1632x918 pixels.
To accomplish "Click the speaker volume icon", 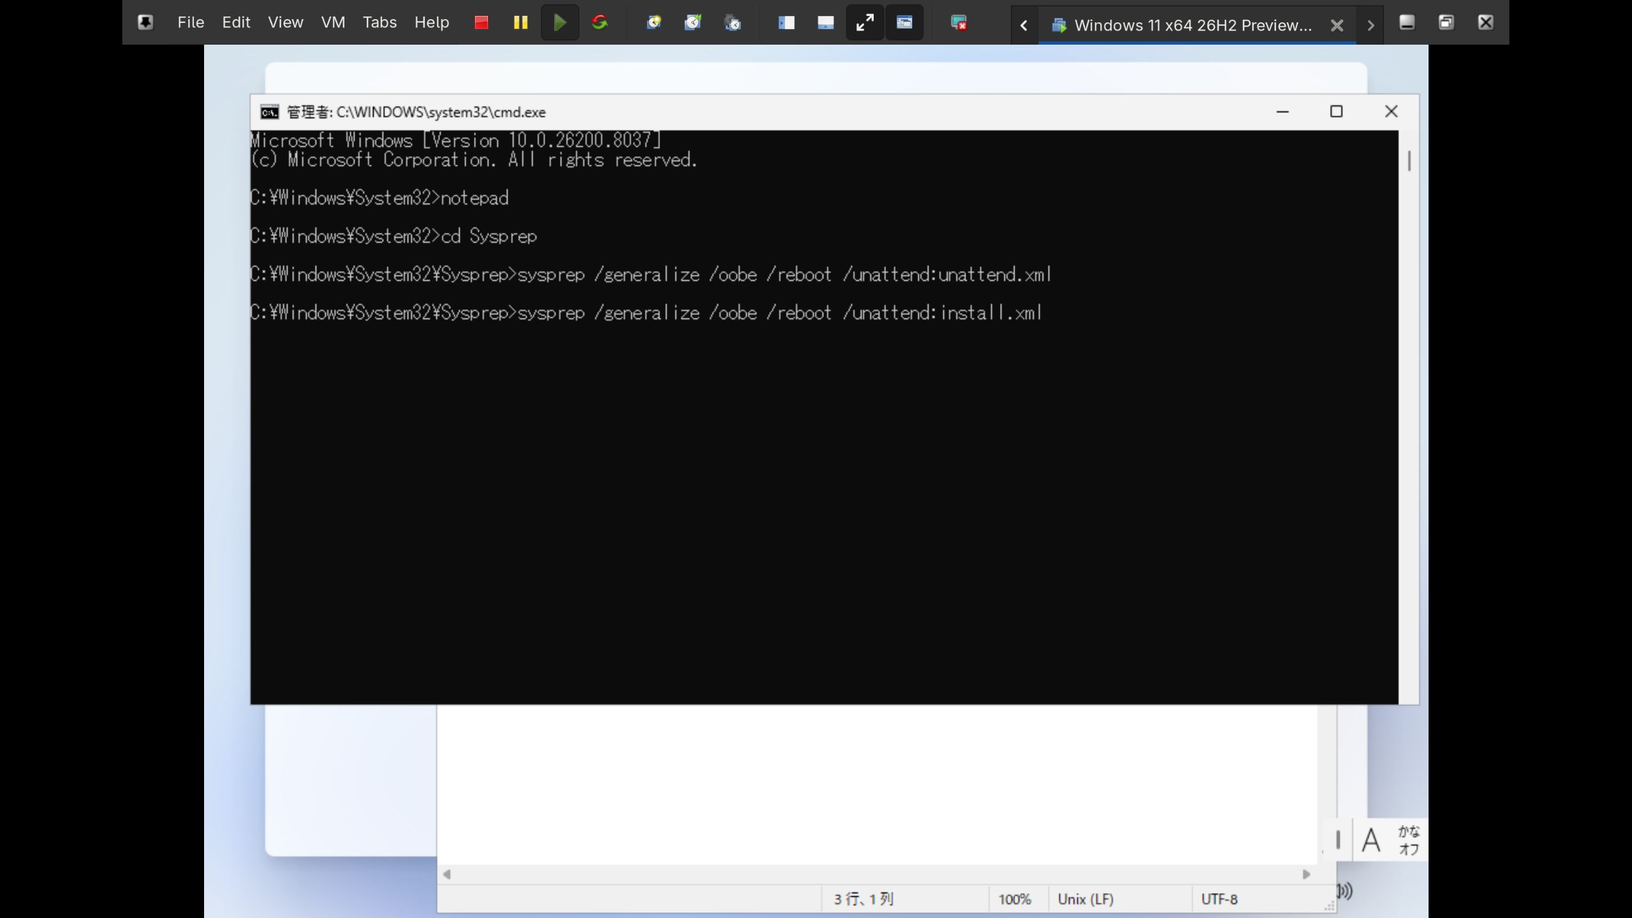I will (1344, 891).
